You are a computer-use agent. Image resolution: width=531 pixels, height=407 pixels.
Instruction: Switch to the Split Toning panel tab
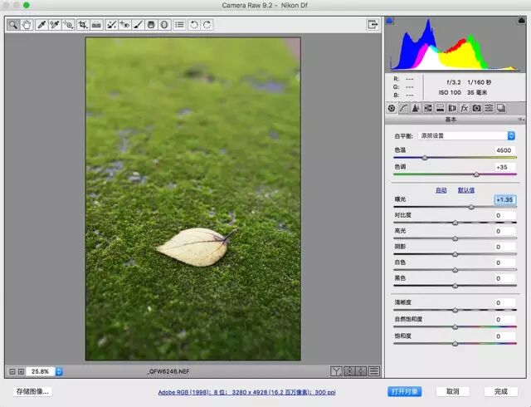[441, 108]
